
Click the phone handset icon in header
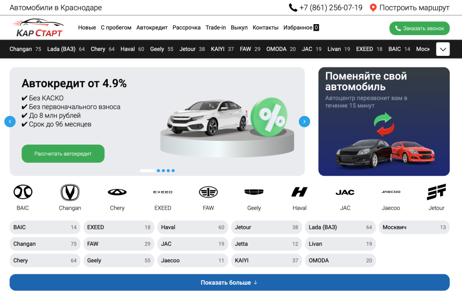(x=293, y=7)
